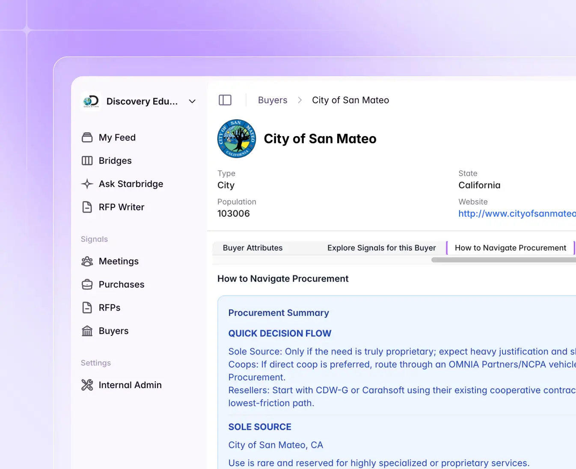
Task: Open Explore Signals for this Buyer tab
Action: click(382, 248)
